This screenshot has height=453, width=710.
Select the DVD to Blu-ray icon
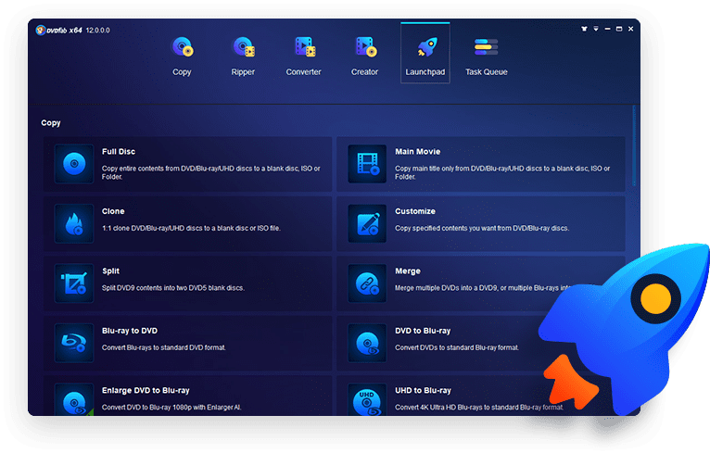coord(367,343)
